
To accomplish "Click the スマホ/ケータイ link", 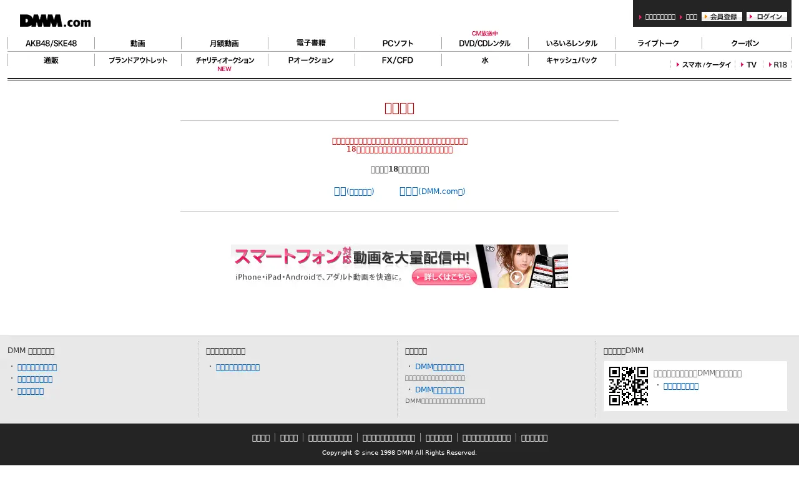I will 704,64.
